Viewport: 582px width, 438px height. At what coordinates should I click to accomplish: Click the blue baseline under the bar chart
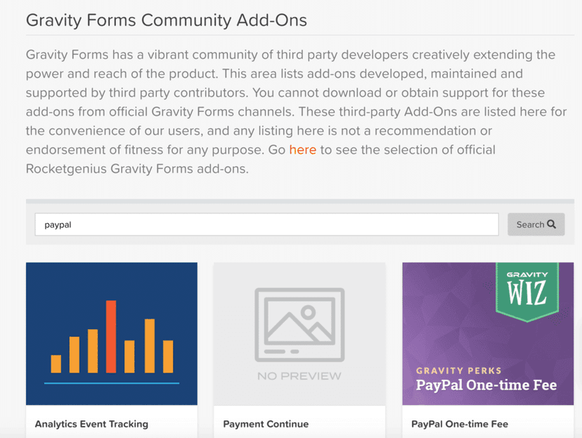(x=111, y=383)
